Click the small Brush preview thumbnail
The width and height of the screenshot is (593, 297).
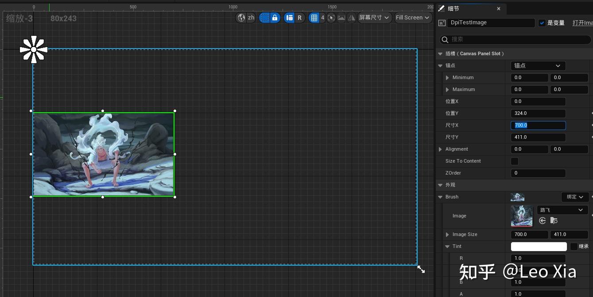tap(517, 197)
